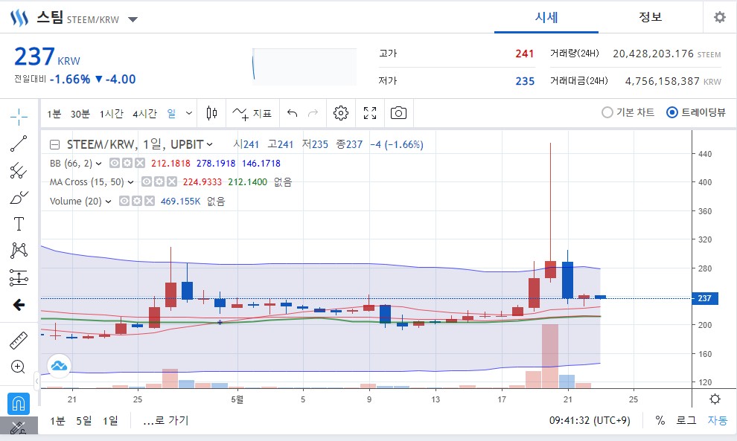Select the 1분 interval in toolbar
Image resolution: width=737 pixels, height=441 pixels.
coord(54,114)
